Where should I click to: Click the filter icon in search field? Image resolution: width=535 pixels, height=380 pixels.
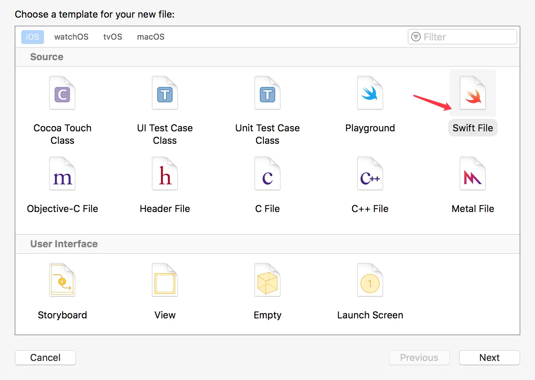416,37
